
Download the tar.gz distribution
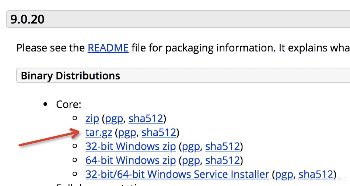[99, 132]
